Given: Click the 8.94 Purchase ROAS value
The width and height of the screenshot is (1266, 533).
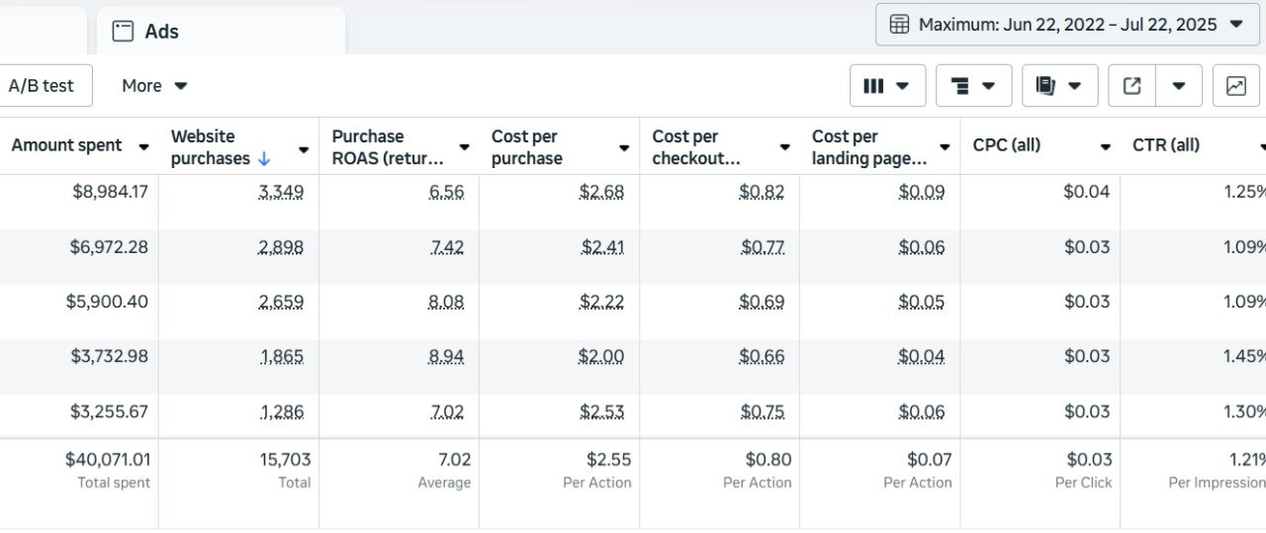Looking at the screenshot, I should [446, 357].
